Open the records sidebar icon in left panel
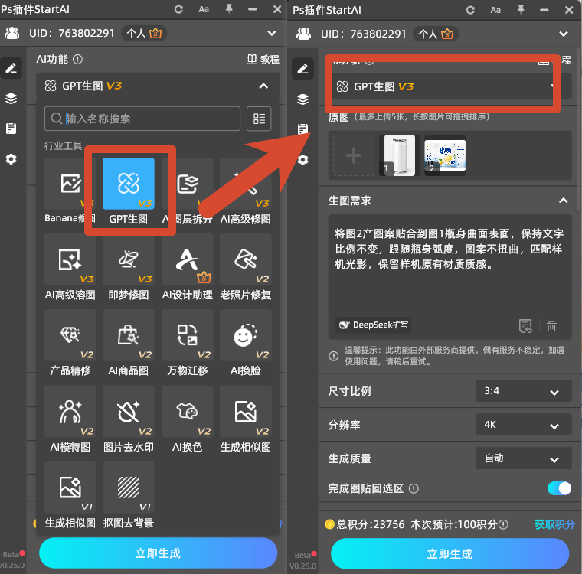582x574 pixels. tap(11, 129)
